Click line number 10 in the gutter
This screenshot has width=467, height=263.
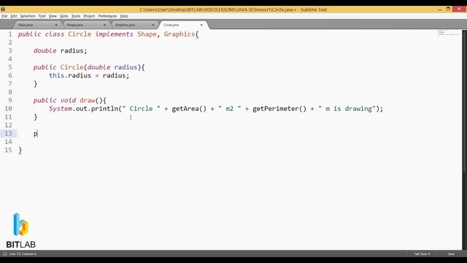point(8,109)
